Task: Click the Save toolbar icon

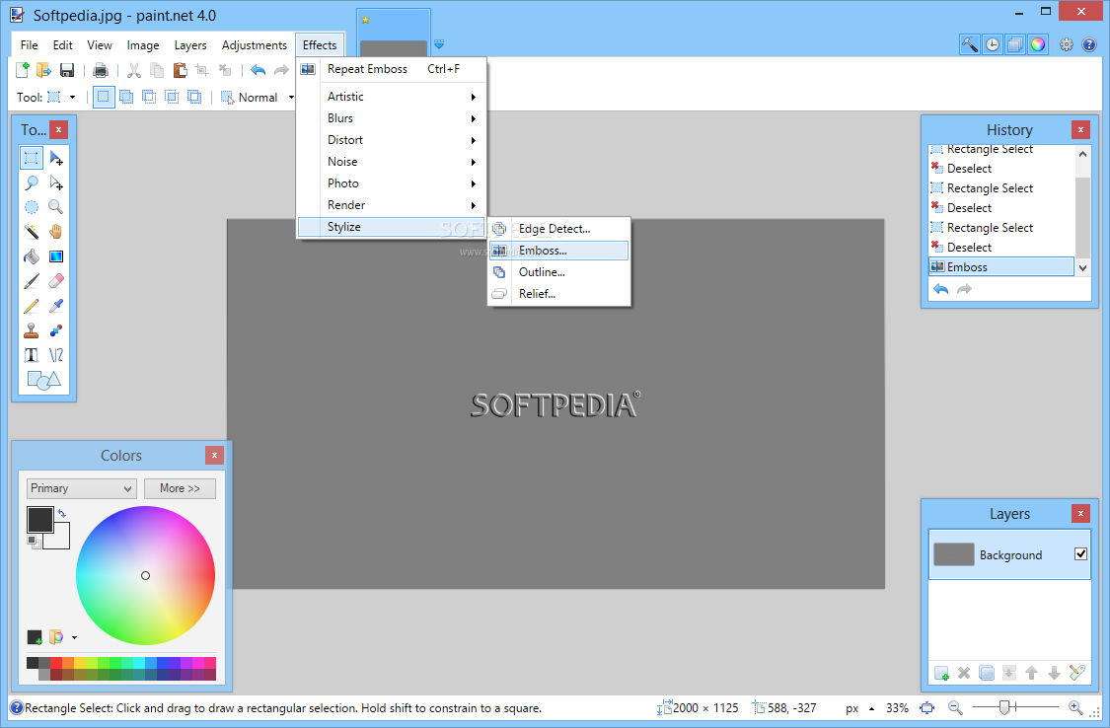Action: [66, 69]
